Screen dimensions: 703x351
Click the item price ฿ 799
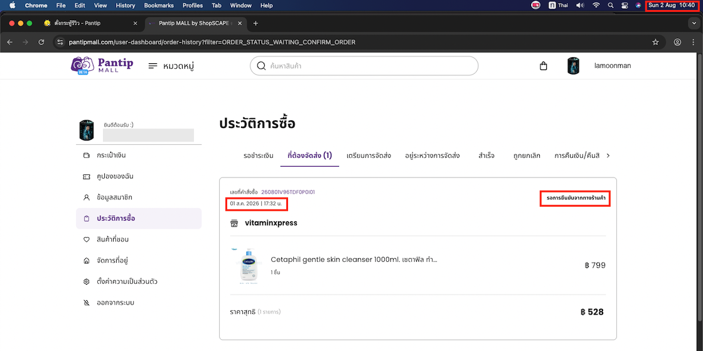point(595,265)
